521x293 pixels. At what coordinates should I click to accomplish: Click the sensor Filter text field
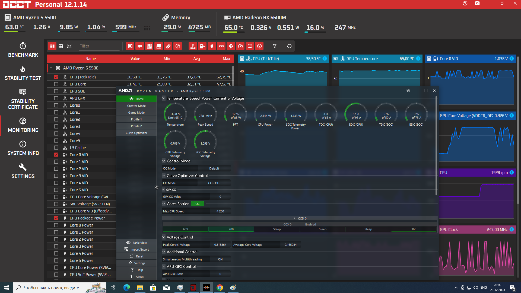pyautogui.click(x=99, y=46)
